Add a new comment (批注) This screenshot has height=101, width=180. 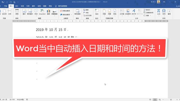coord(97,12)
